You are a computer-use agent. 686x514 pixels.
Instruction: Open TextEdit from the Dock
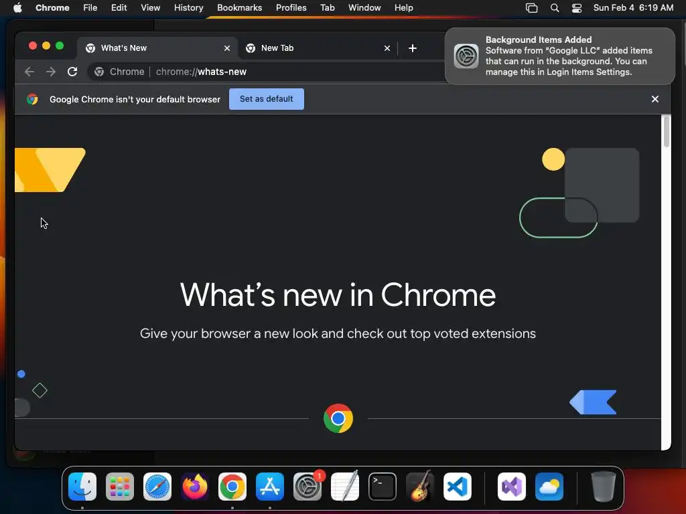tap(345, 487)
